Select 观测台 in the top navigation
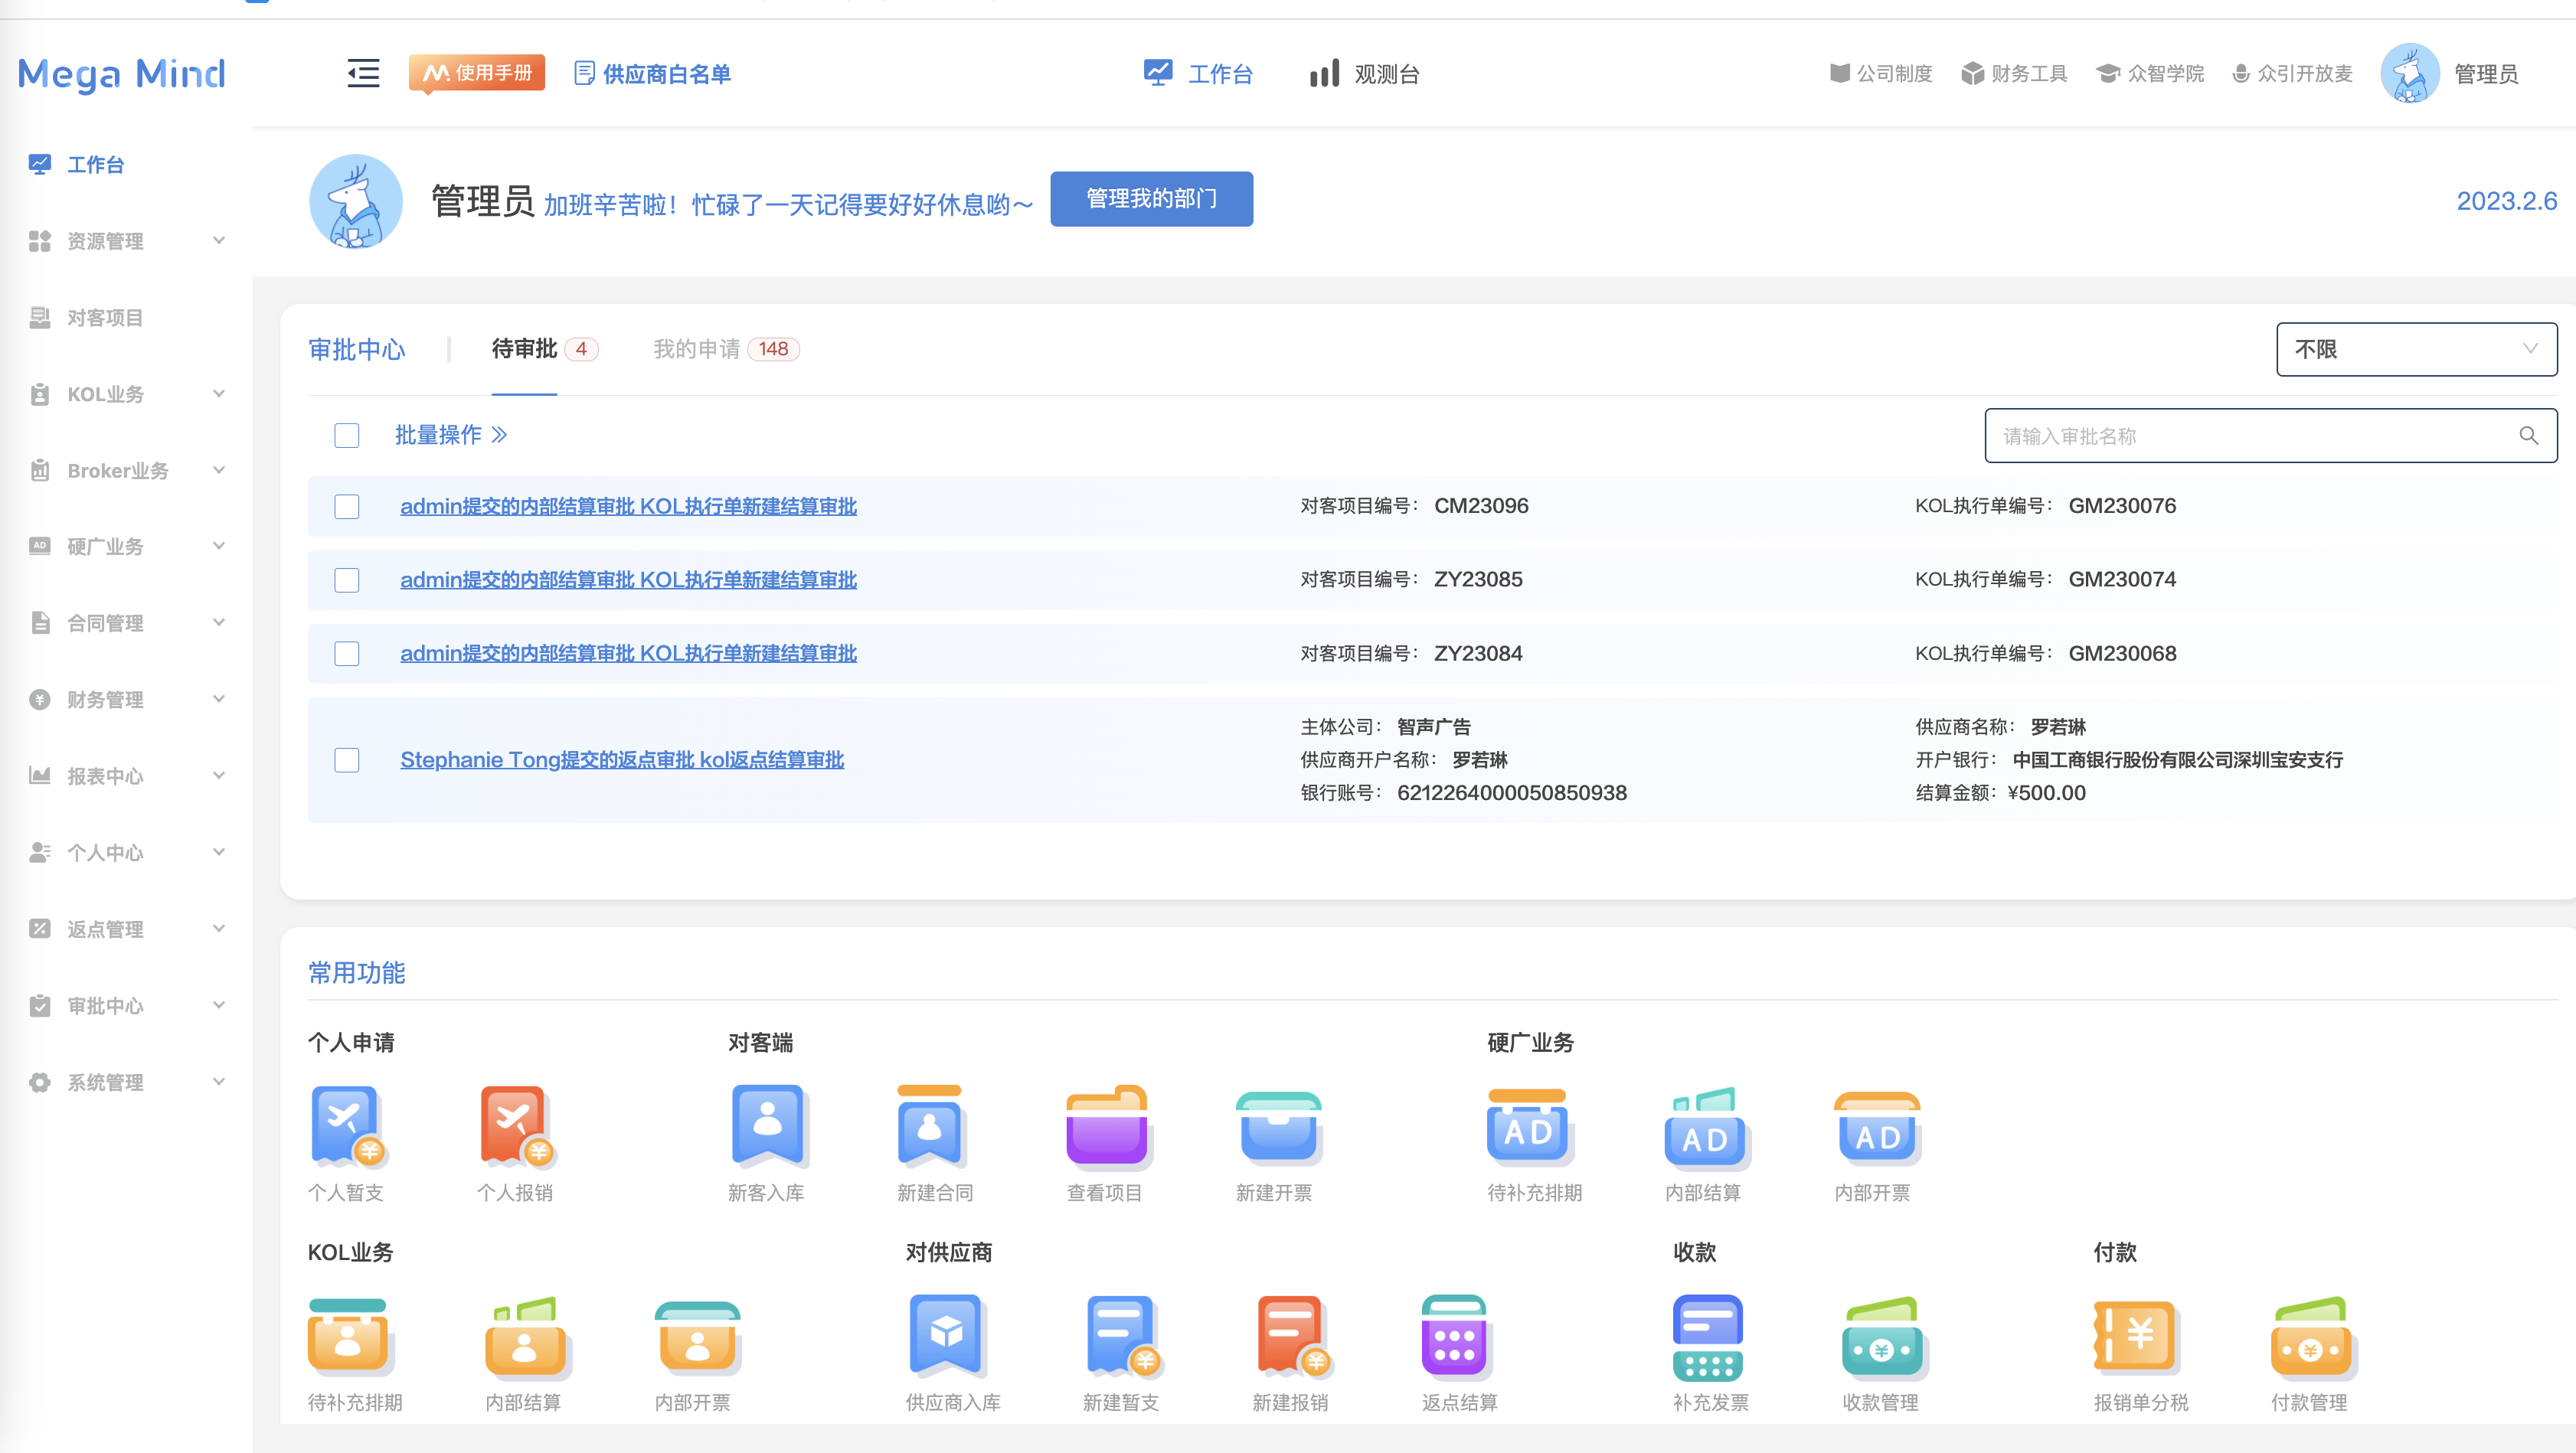Screen dimensions: 2576x1453 click(1364, 73)
